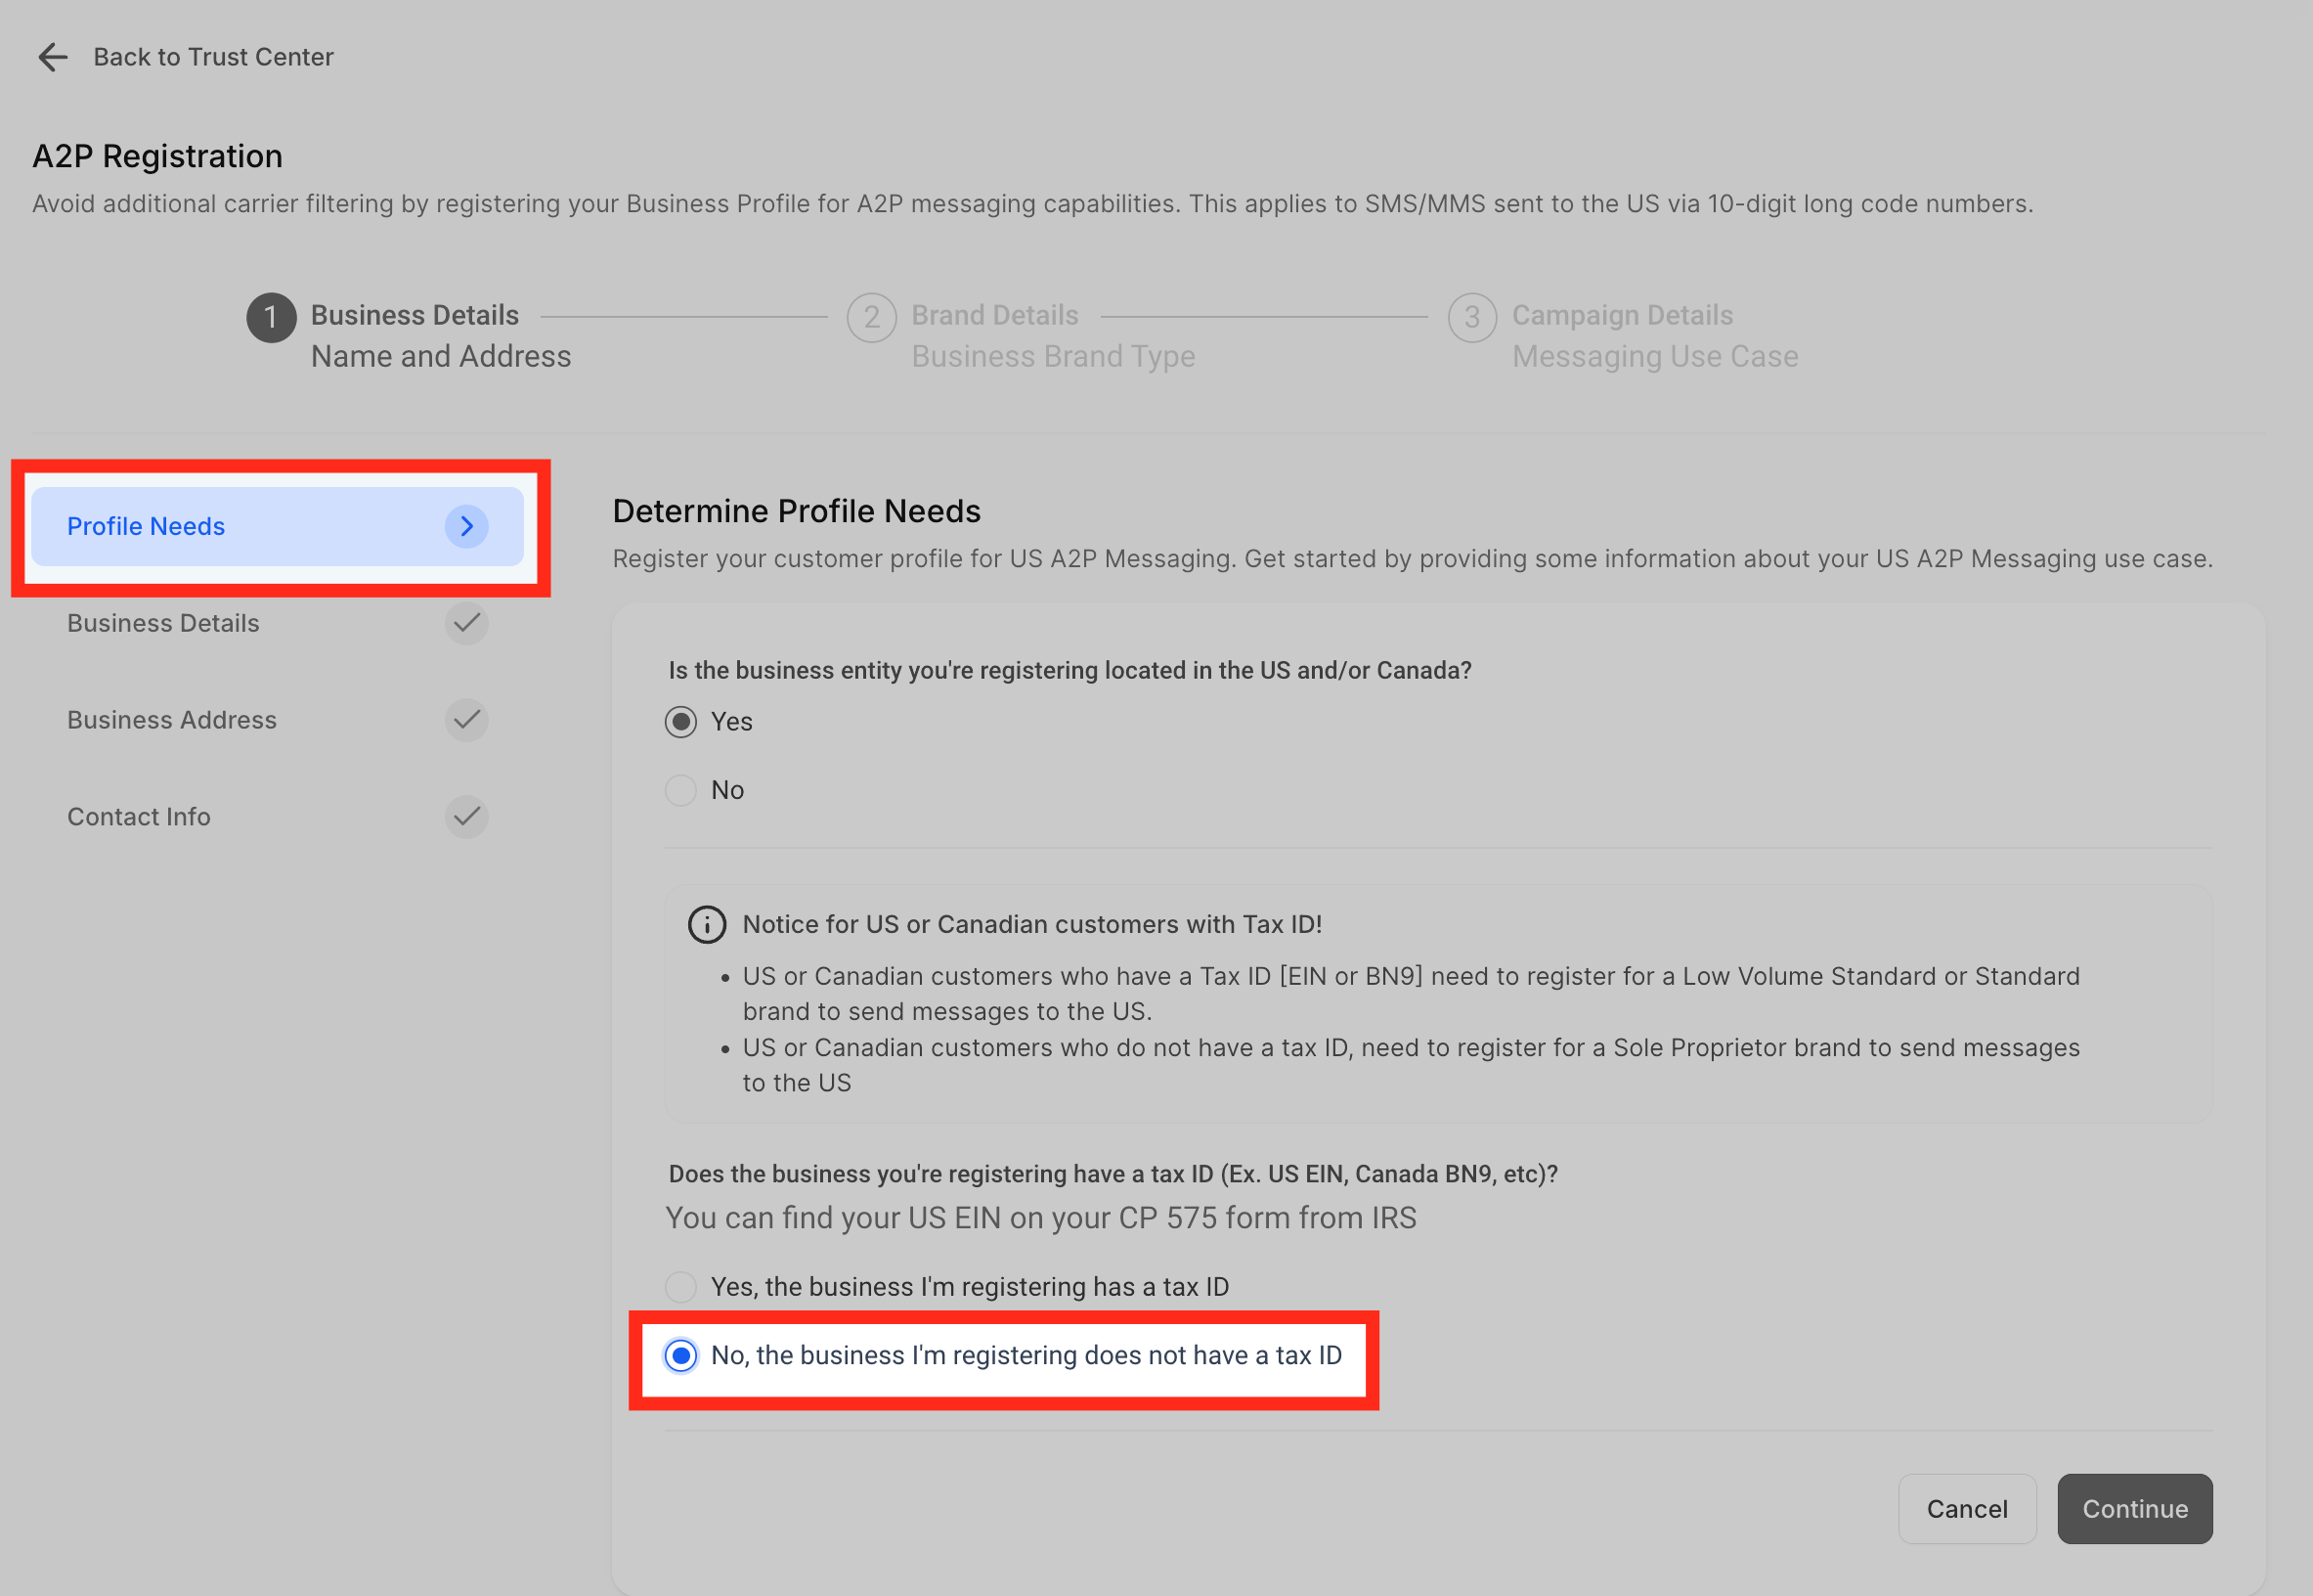
Task: Click the Business Address checkmark icon
Action: [x=465, y=720]
